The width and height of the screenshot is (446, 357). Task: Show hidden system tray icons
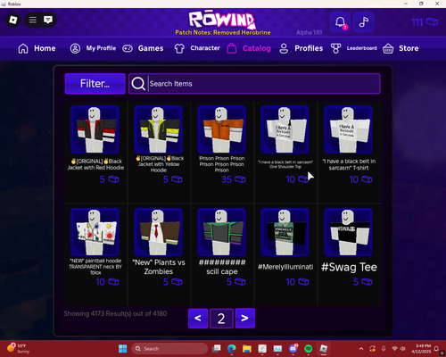click(361, 349)
